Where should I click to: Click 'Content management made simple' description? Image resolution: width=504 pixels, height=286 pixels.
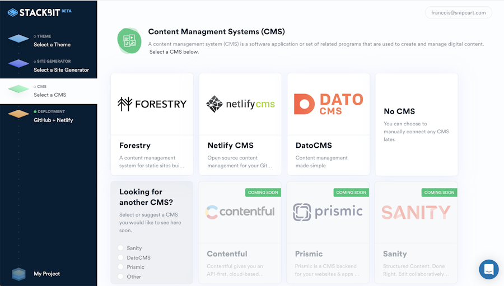pyautogui.click(x=321, y=162)
